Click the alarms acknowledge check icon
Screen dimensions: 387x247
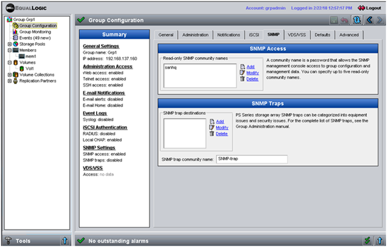368,240
